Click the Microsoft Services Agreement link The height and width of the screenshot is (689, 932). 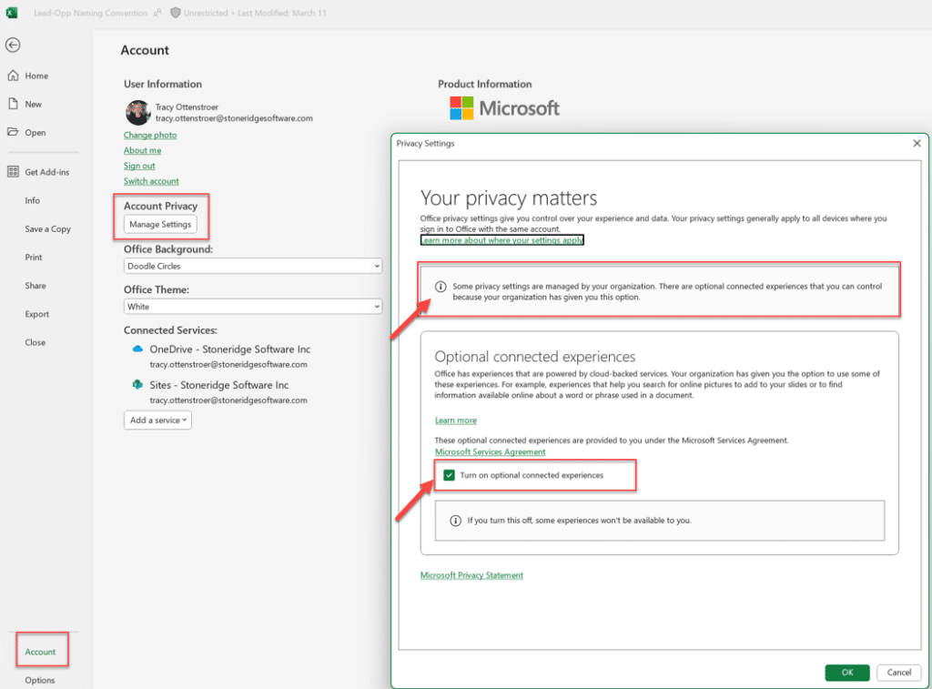(490, 452)
